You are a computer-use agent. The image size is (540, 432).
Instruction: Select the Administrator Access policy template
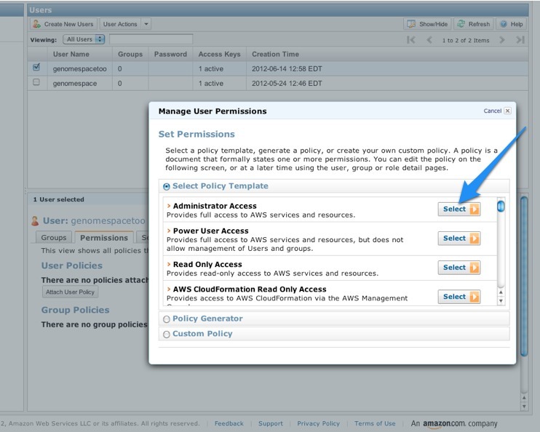coord(459,209)
